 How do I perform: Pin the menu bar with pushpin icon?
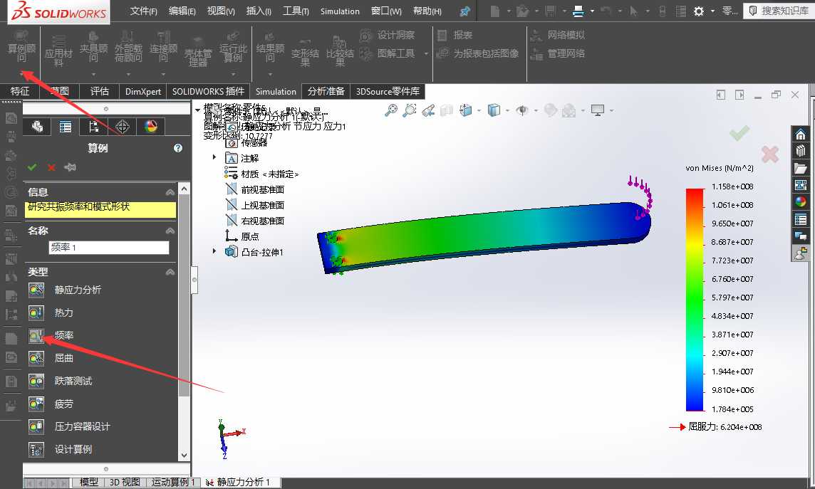coord(464,11)
